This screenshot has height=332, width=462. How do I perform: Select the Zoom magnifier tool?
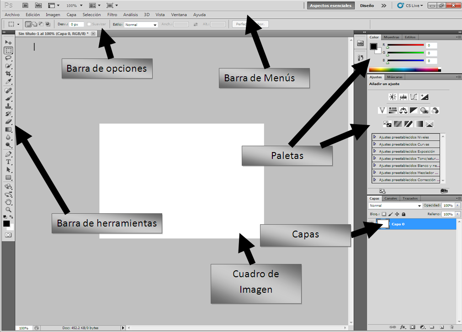click(x=8, y=210)
